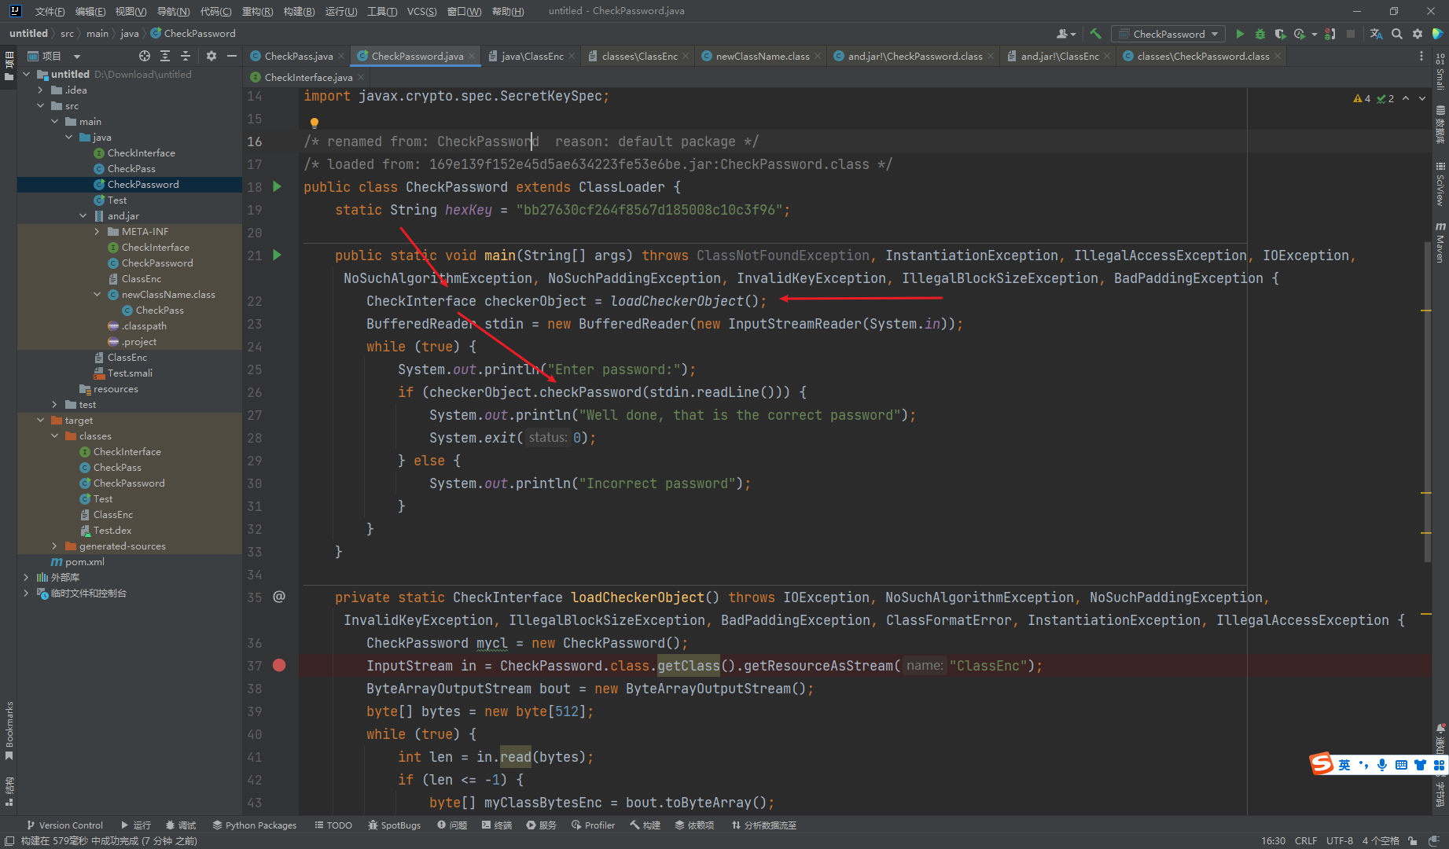
Task: Expand generated-sources folder
Action: (x=54, y=546)
